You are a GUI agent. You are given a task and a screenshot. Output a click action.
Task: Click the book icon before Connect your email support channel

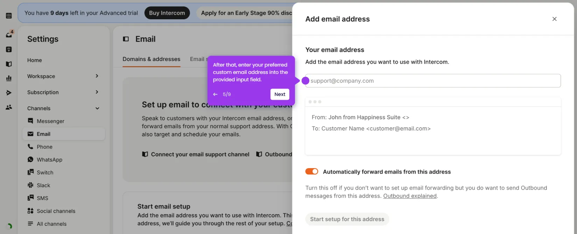(145, 154)
